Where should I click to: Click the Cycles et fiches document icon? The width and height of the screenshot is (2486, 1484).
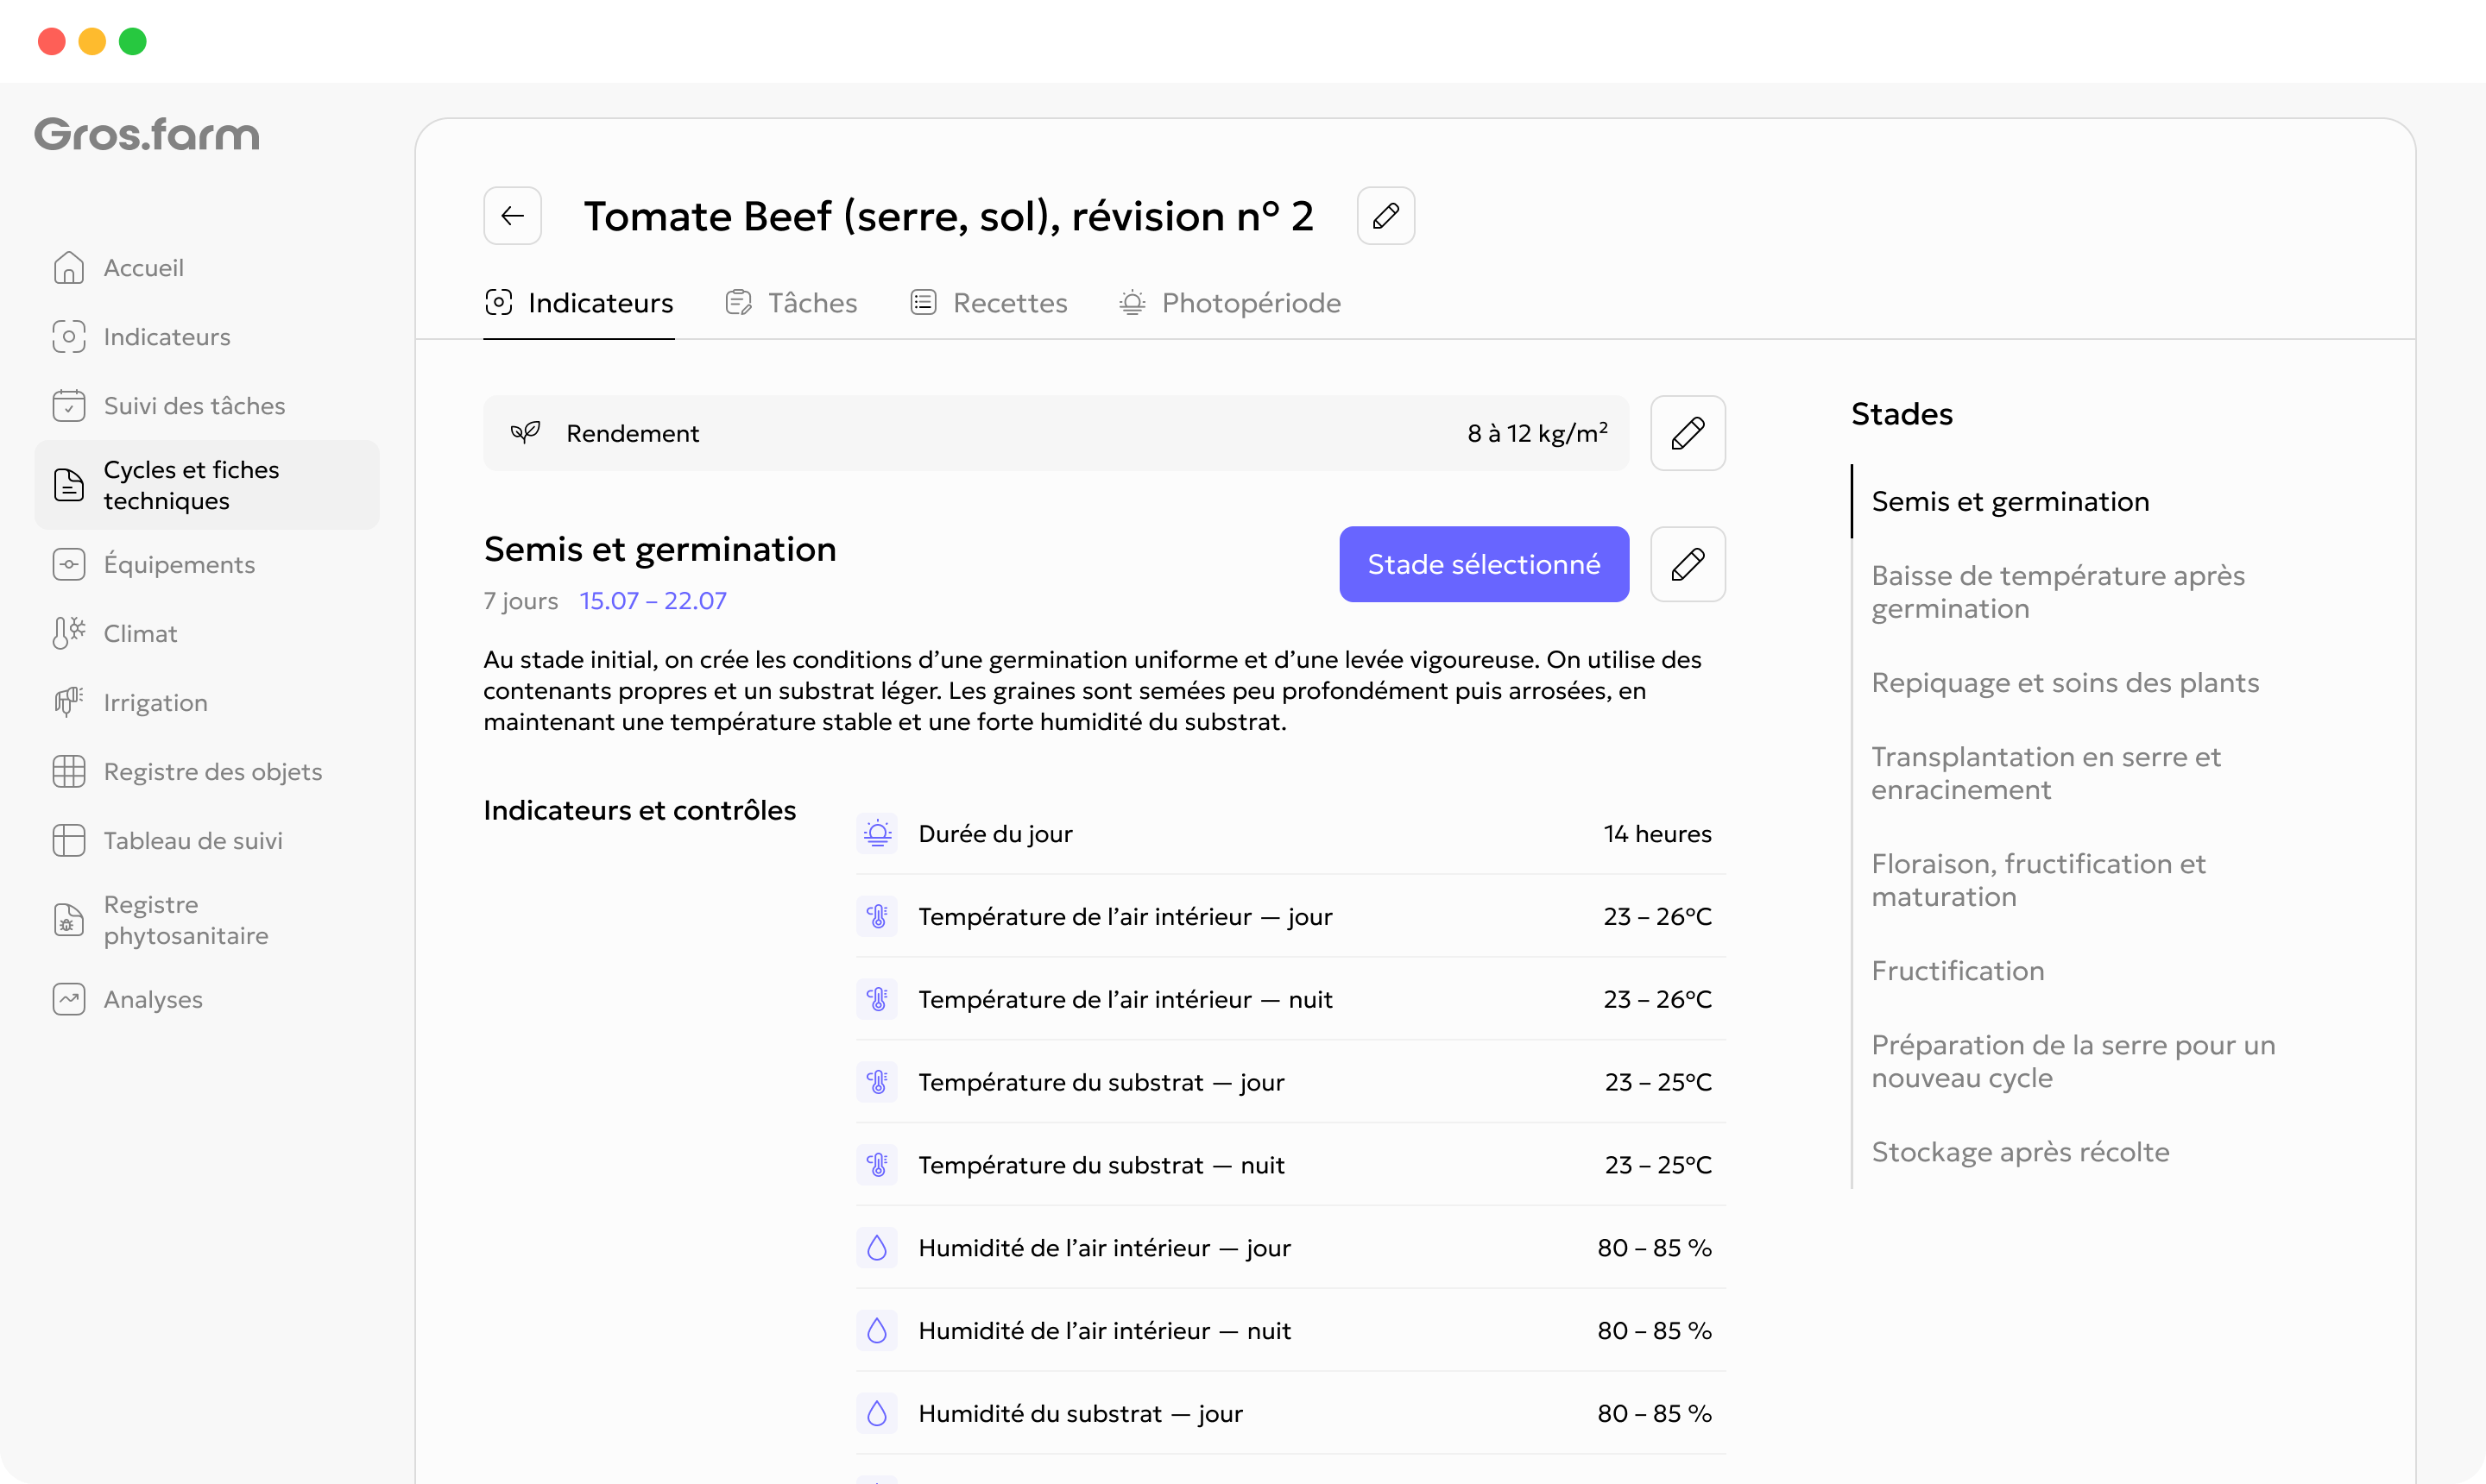coord(68,485)
